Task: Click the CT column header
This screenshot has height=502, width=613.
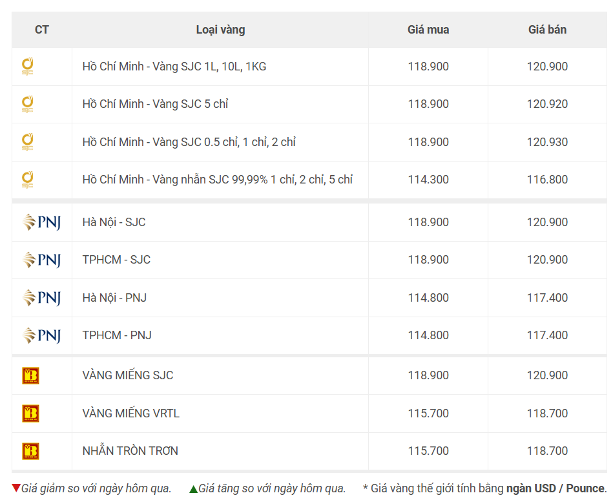Action: tap(42, 30)
